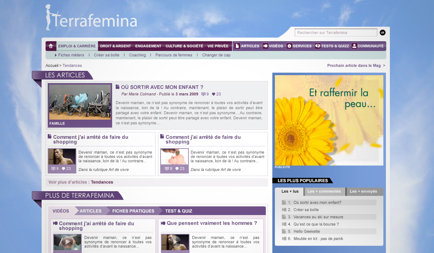The height and width of the screenshot is (253, 434).
Task: Open article Où sortir avec mon enfant ?
Action: 162,87
